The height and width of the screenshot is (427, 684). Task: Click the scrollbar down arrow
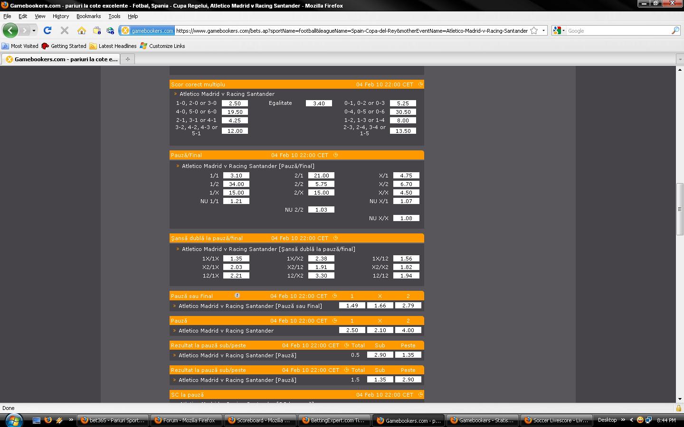pyautogui.click(x=680, y=399)
